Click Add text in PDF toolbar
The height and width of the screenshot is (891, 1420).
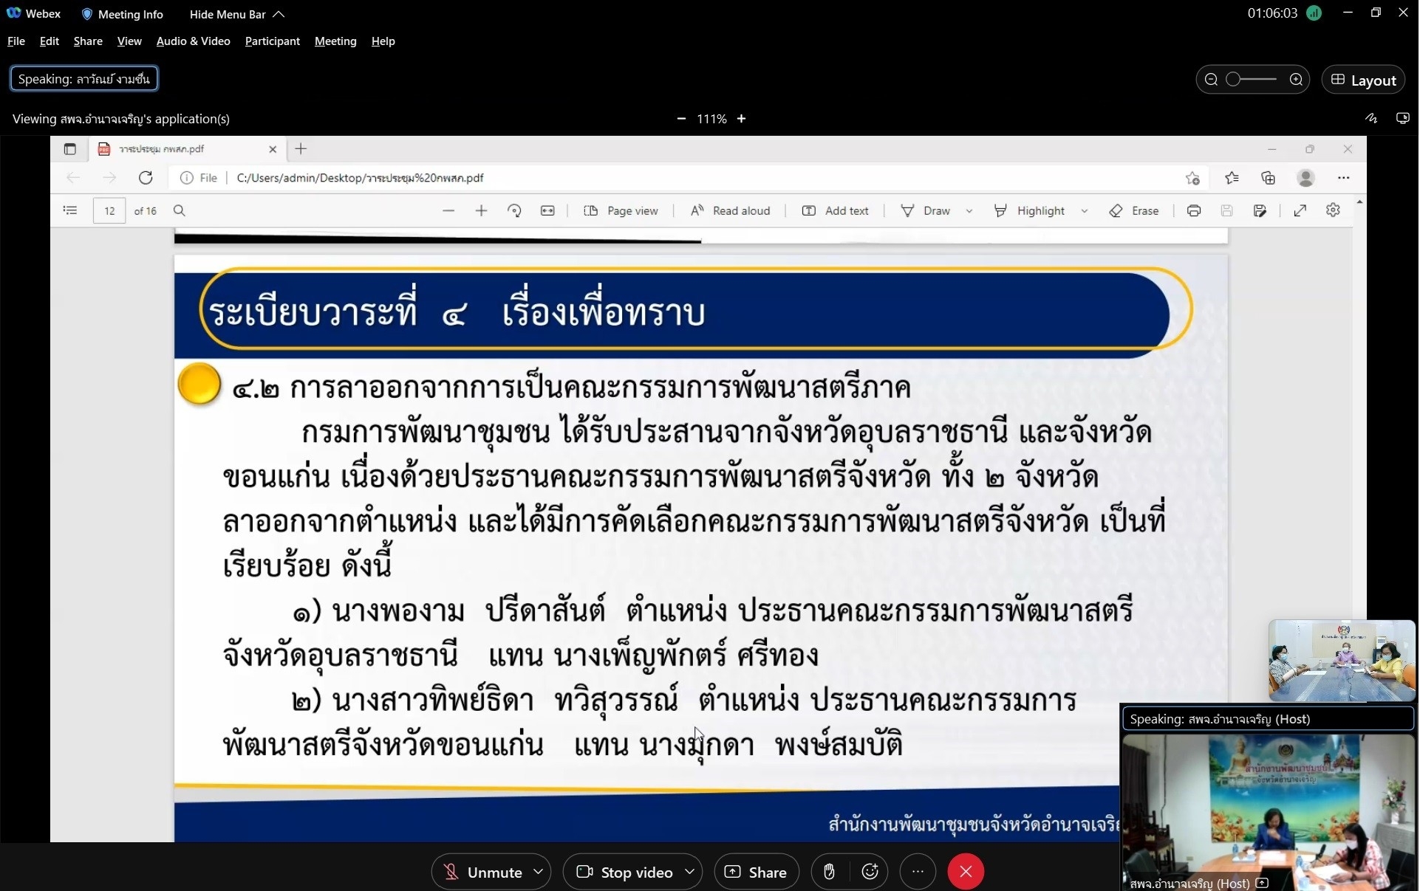(x=836, y=210)
